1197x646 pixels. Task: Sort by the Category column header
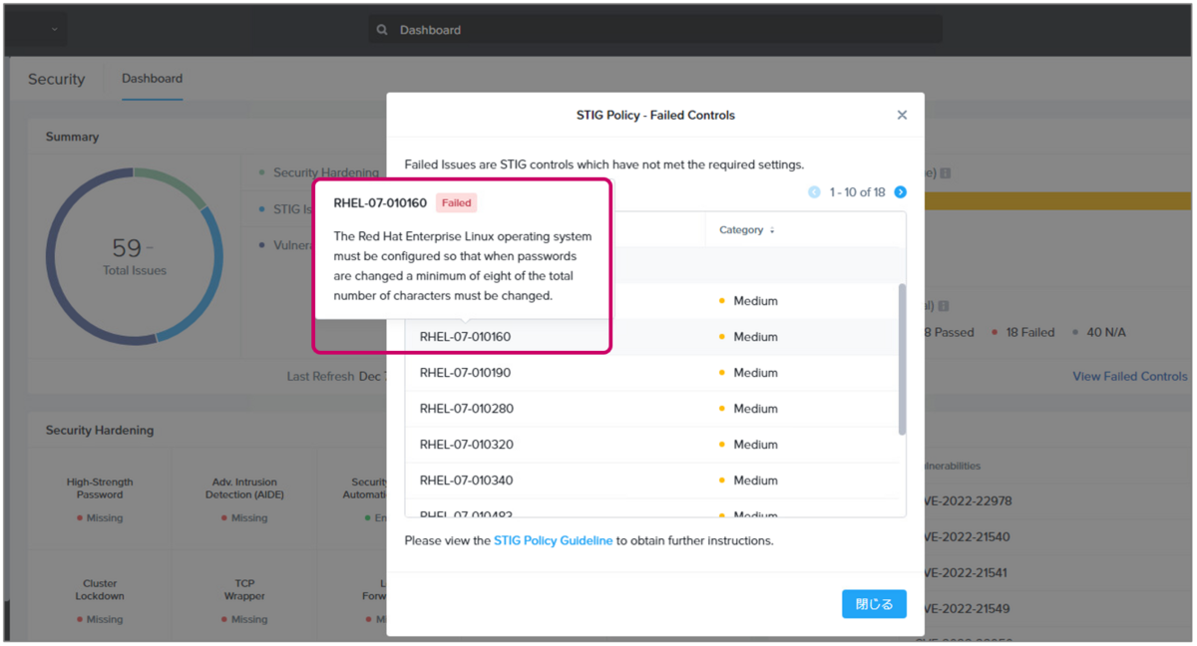pyautogui.click(x=746, y=230)
